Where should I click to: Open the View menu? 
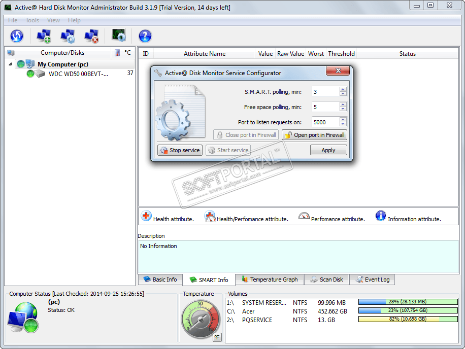(53, 20)
